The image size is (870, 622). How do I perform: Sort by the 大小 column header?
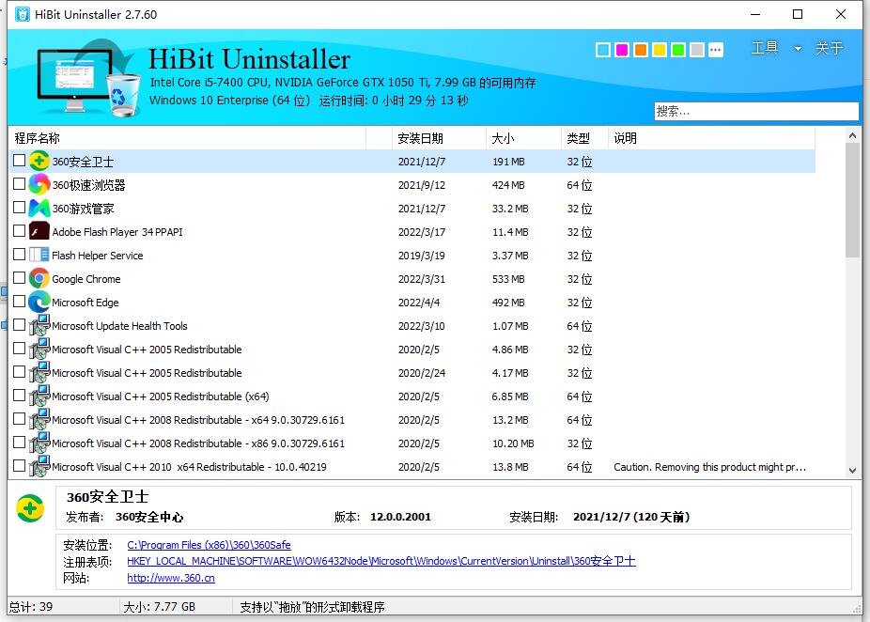523,138
